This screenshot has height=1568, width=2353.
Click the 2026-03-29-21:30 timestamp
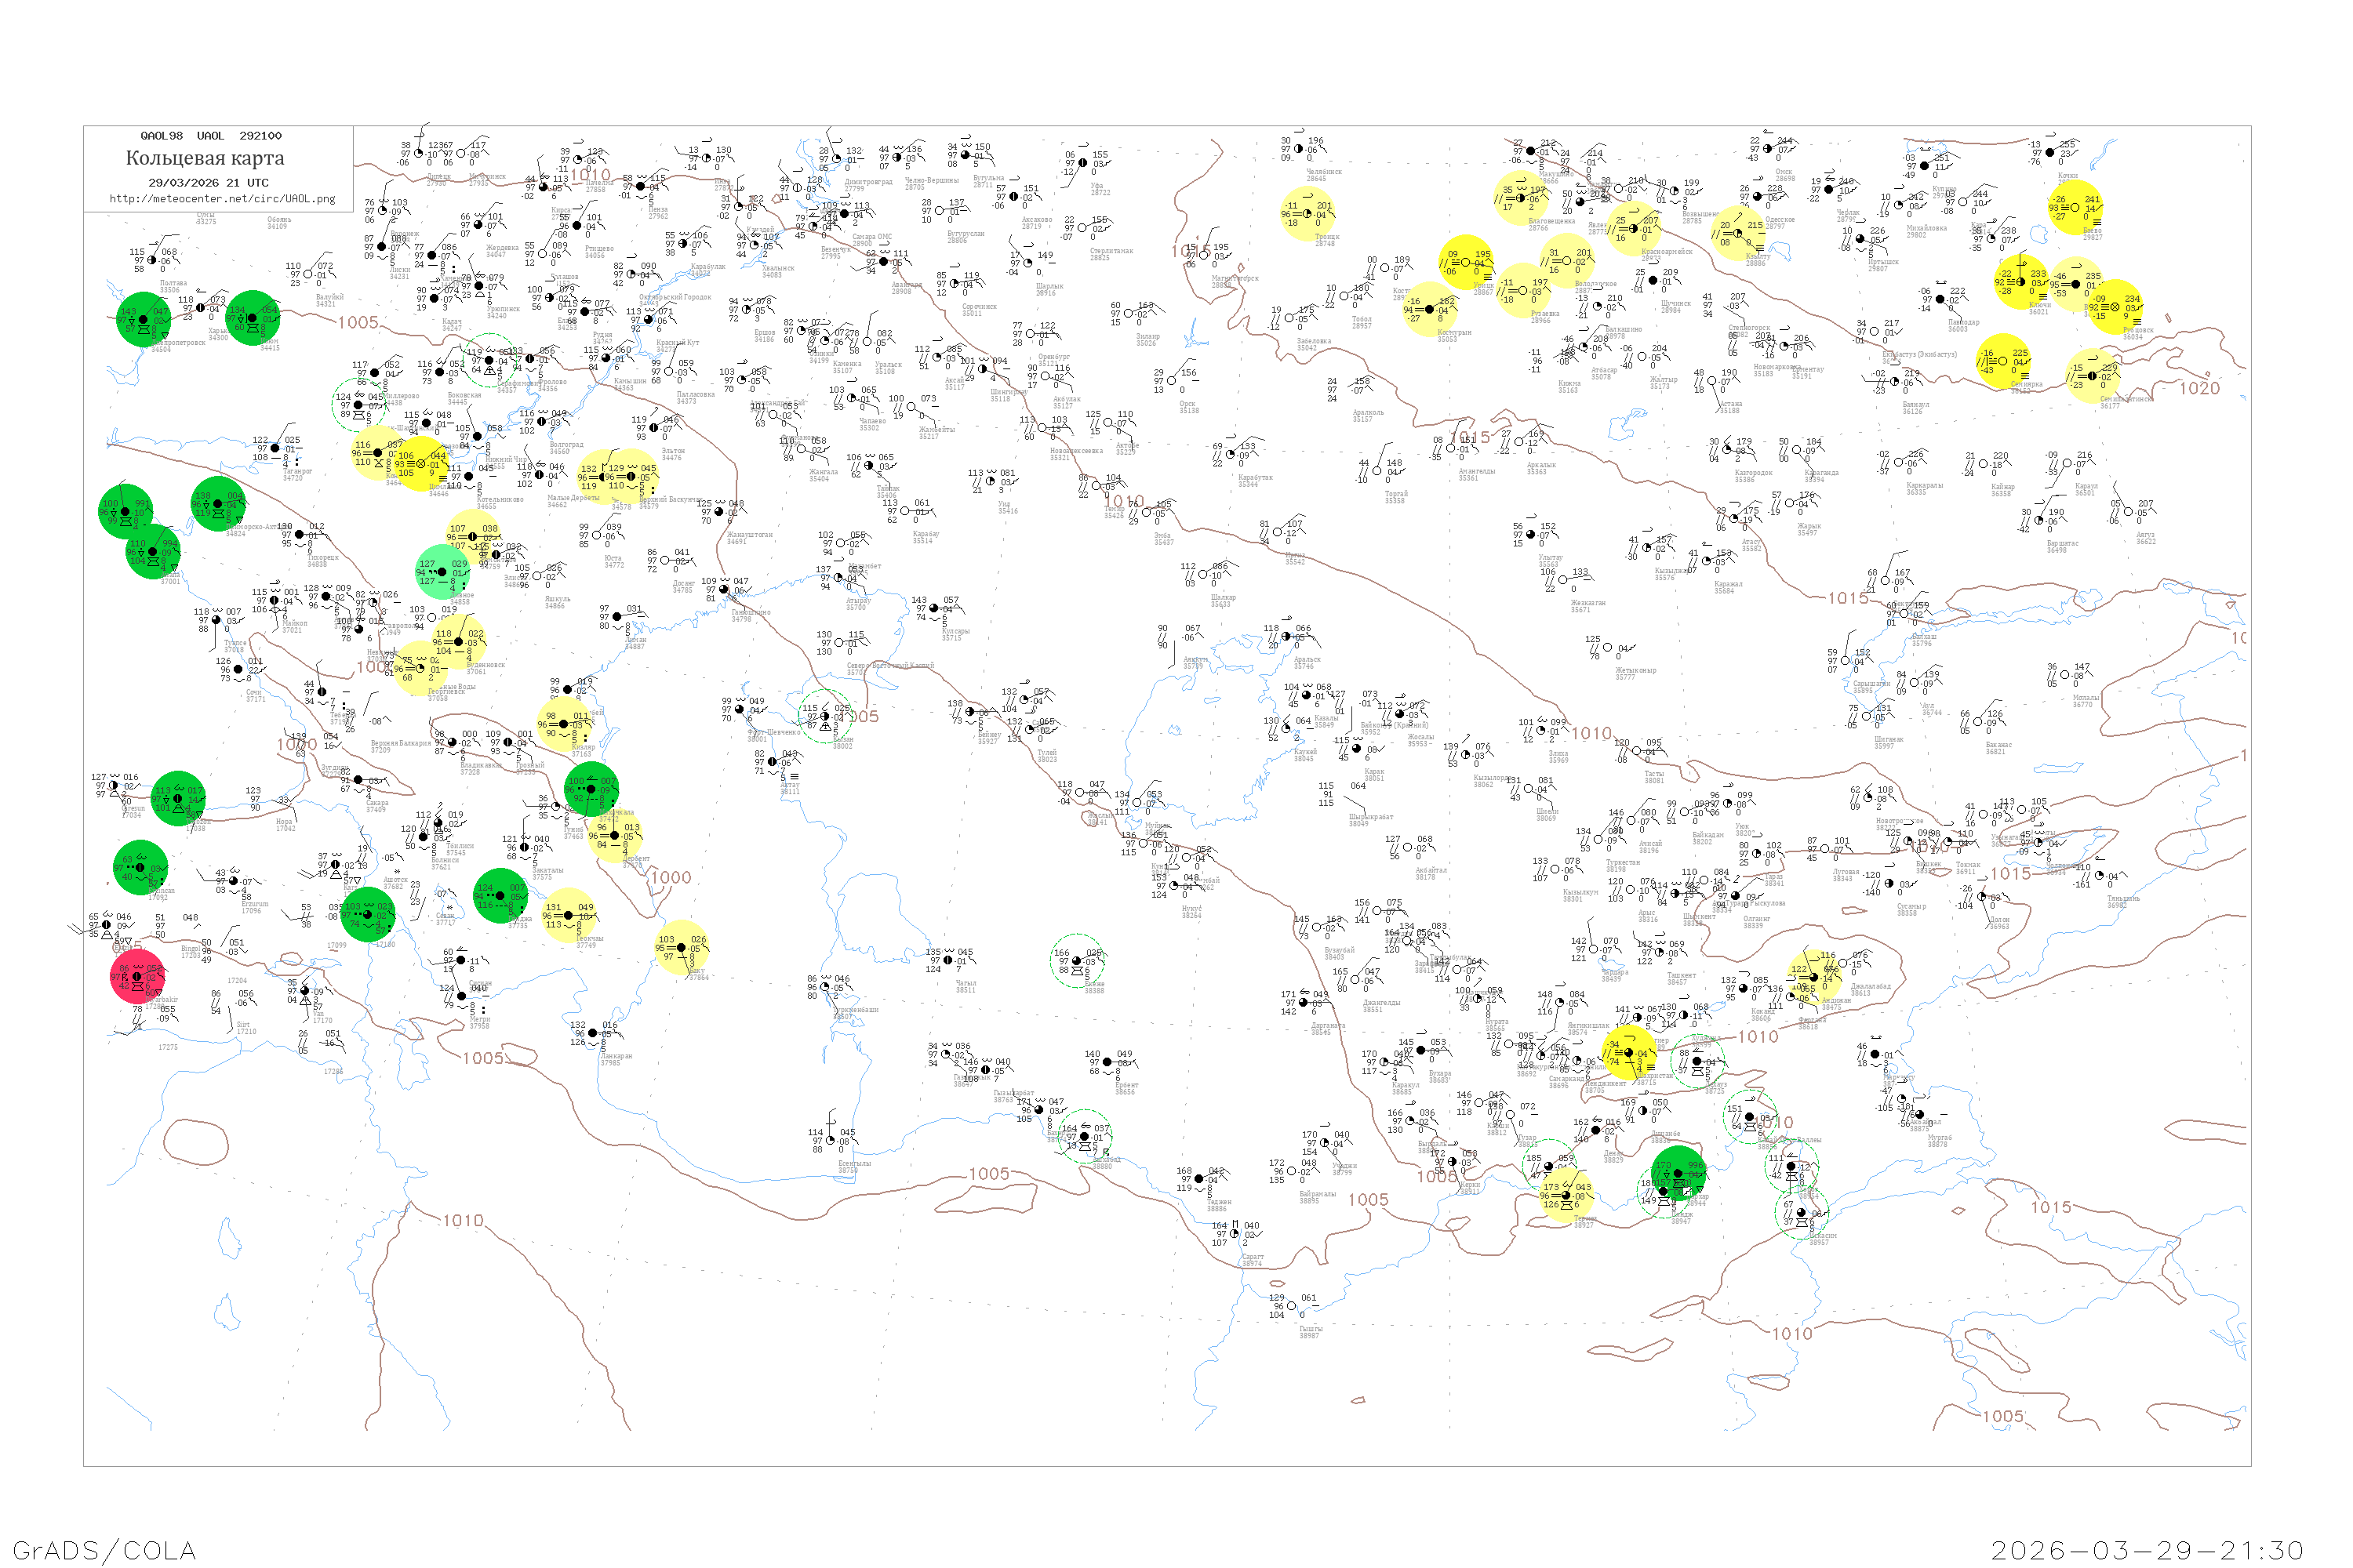[2147, 1550]
